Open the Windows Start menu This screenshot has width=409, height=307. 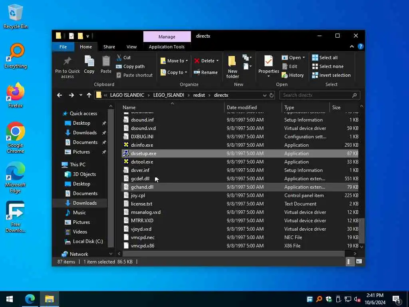(10, 299)
